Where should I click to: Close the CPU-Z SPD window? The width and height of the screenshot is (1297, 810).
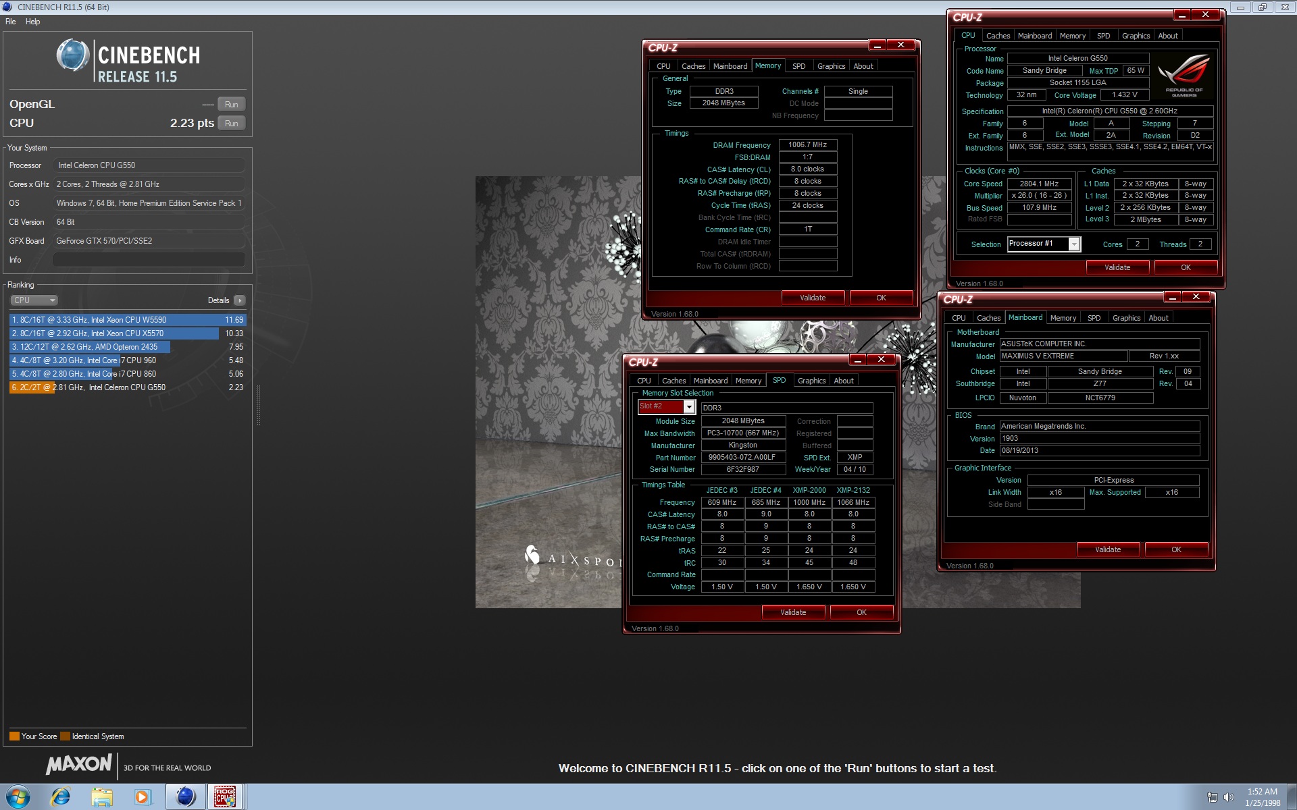(881, 360)
